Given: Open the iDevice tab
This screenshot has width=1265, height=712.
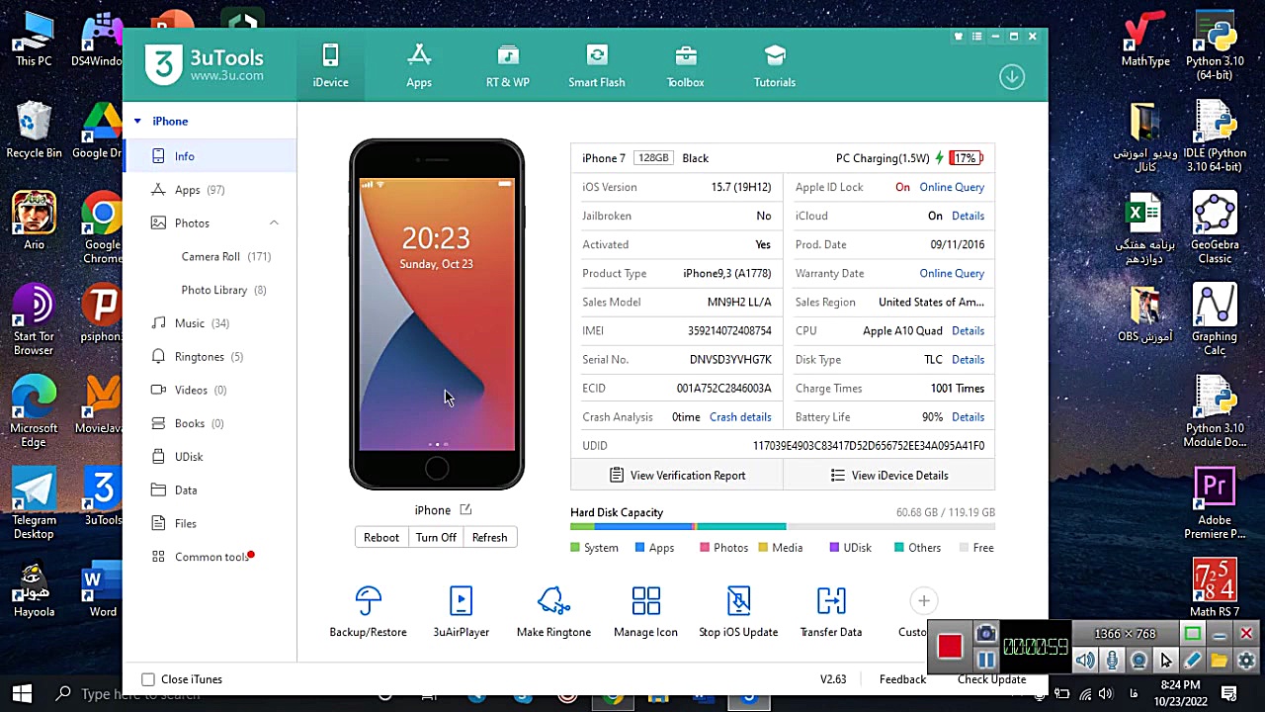Looking at the screenshot, I should [330, 65].
